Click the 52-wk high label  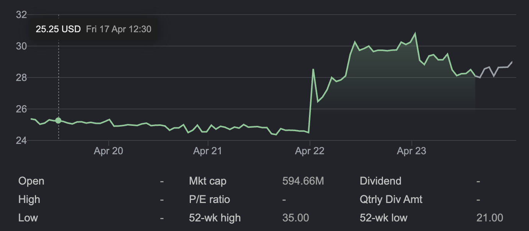[215, 218]
